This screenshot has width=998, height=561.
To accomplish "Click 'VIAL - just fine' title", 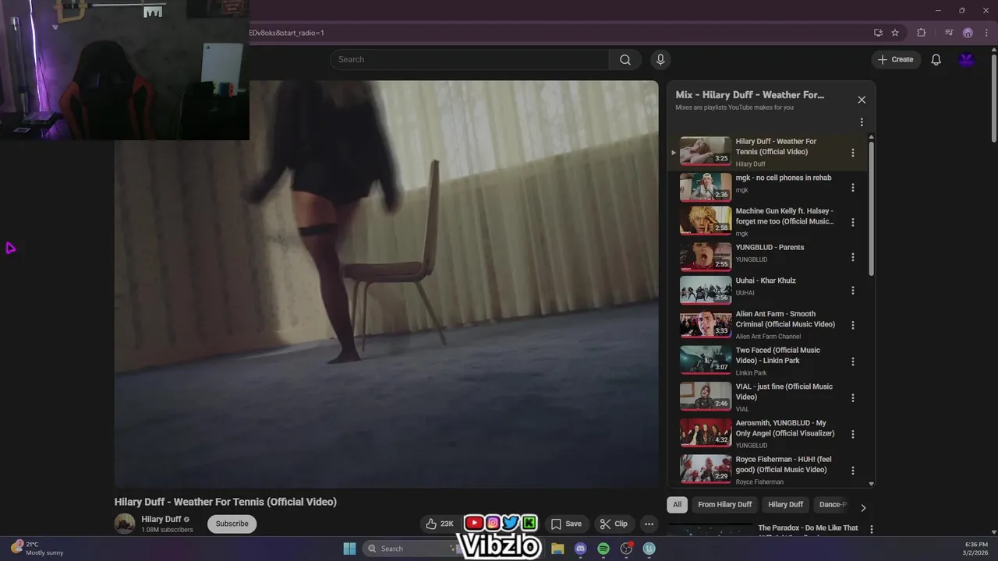I will click(x=784, y=392).
